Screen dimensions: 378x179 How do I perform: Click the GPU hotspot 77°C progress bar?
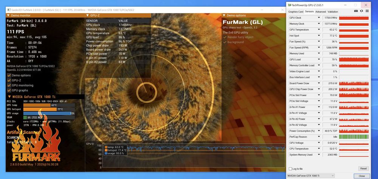(49, 109)
